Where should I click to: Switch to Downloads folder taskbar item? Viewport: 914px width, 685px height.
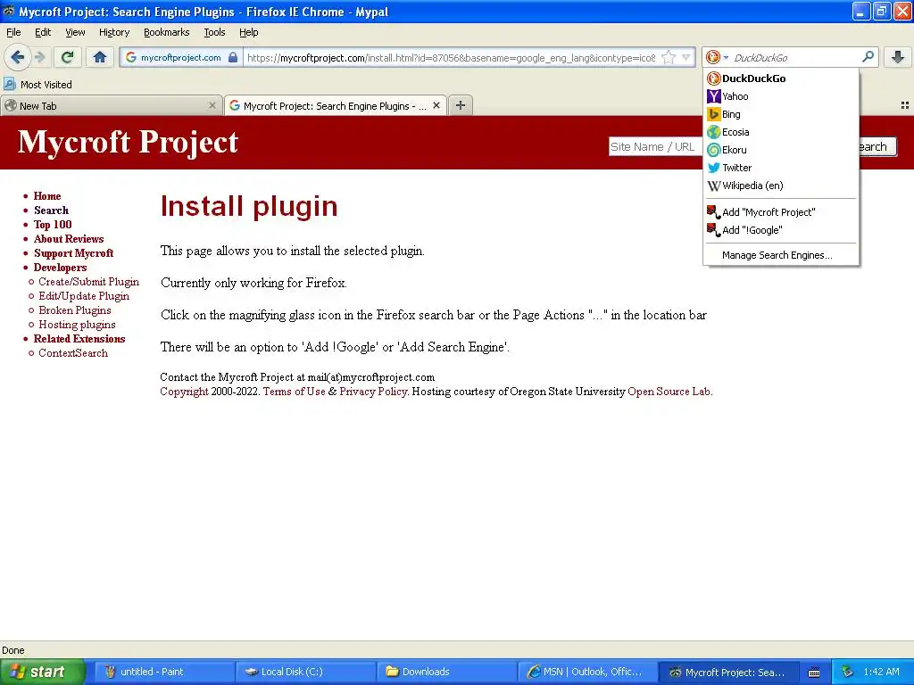446,672
